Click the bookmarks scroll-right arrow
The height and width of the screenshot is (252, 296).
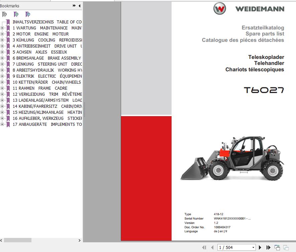coord(80,240)
